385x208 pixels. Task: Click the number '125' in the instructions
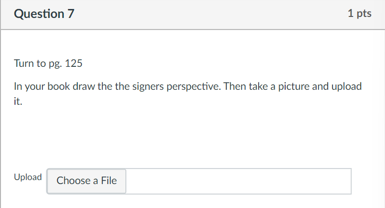pyautogui.click(x=74, y=64)
